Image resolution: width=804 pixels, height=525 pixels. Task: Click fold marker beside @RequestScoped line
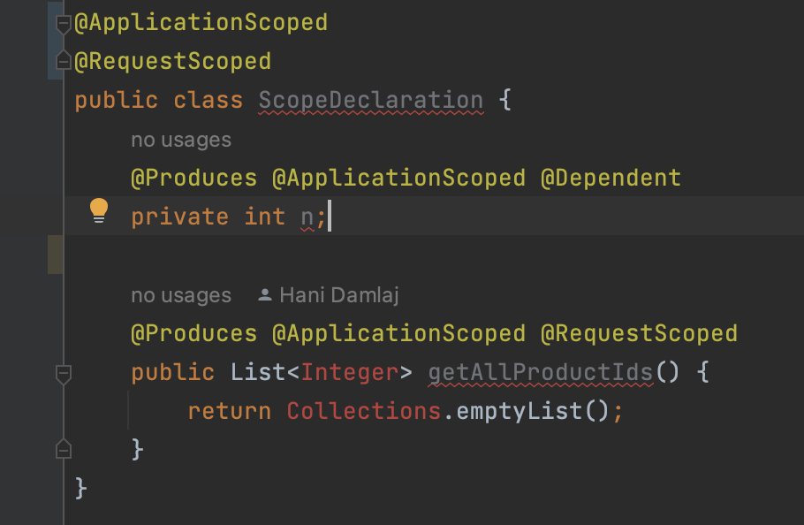pyautogui.click(x=62, y=63)
